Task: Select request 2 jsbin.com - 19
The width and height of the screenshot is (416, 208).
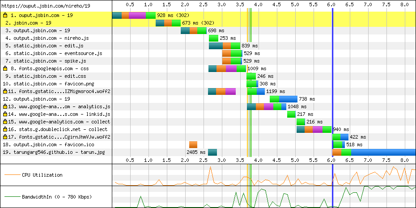Action: click(208, 23)
